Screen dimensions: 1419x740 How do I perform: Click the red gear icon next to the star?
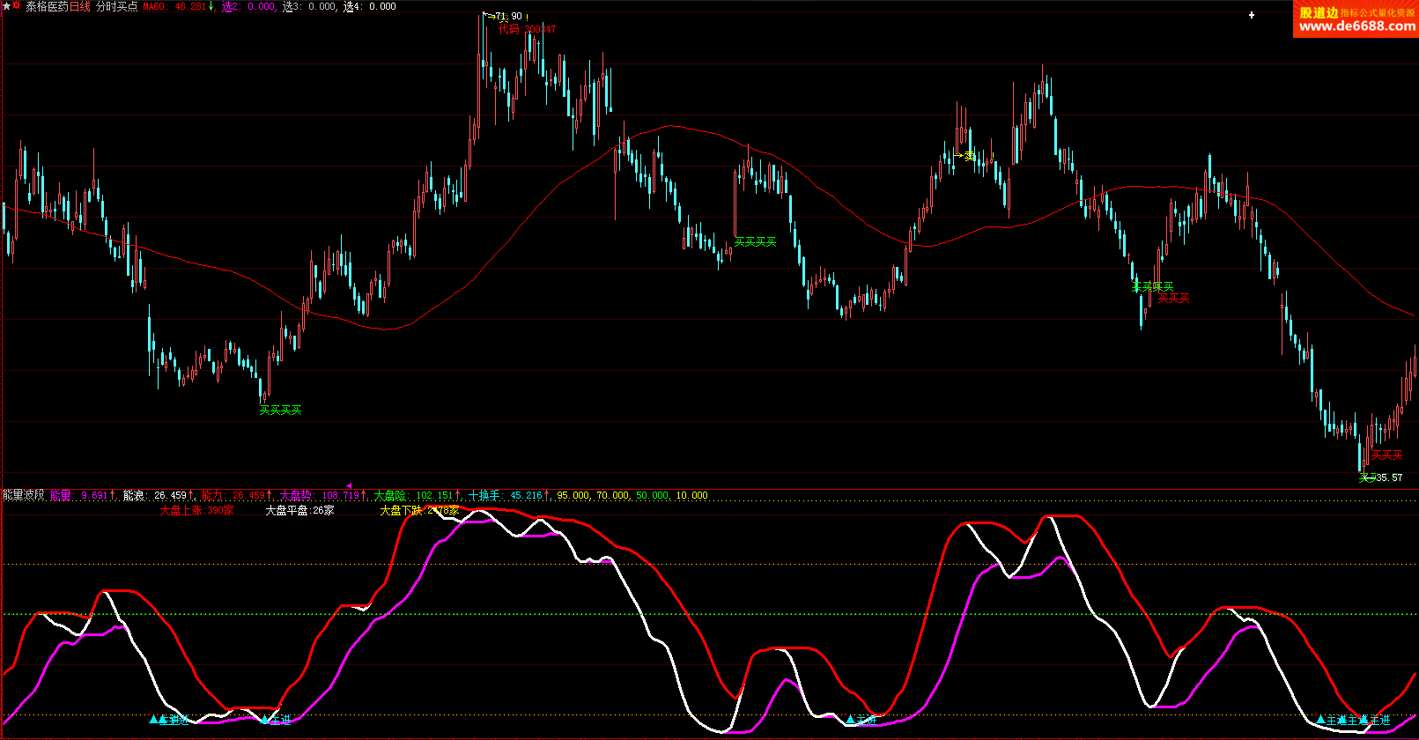[17, 6]
